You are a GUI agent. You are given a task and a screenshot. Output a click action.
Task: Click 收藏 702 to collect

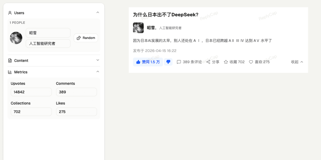click(234, 62)
